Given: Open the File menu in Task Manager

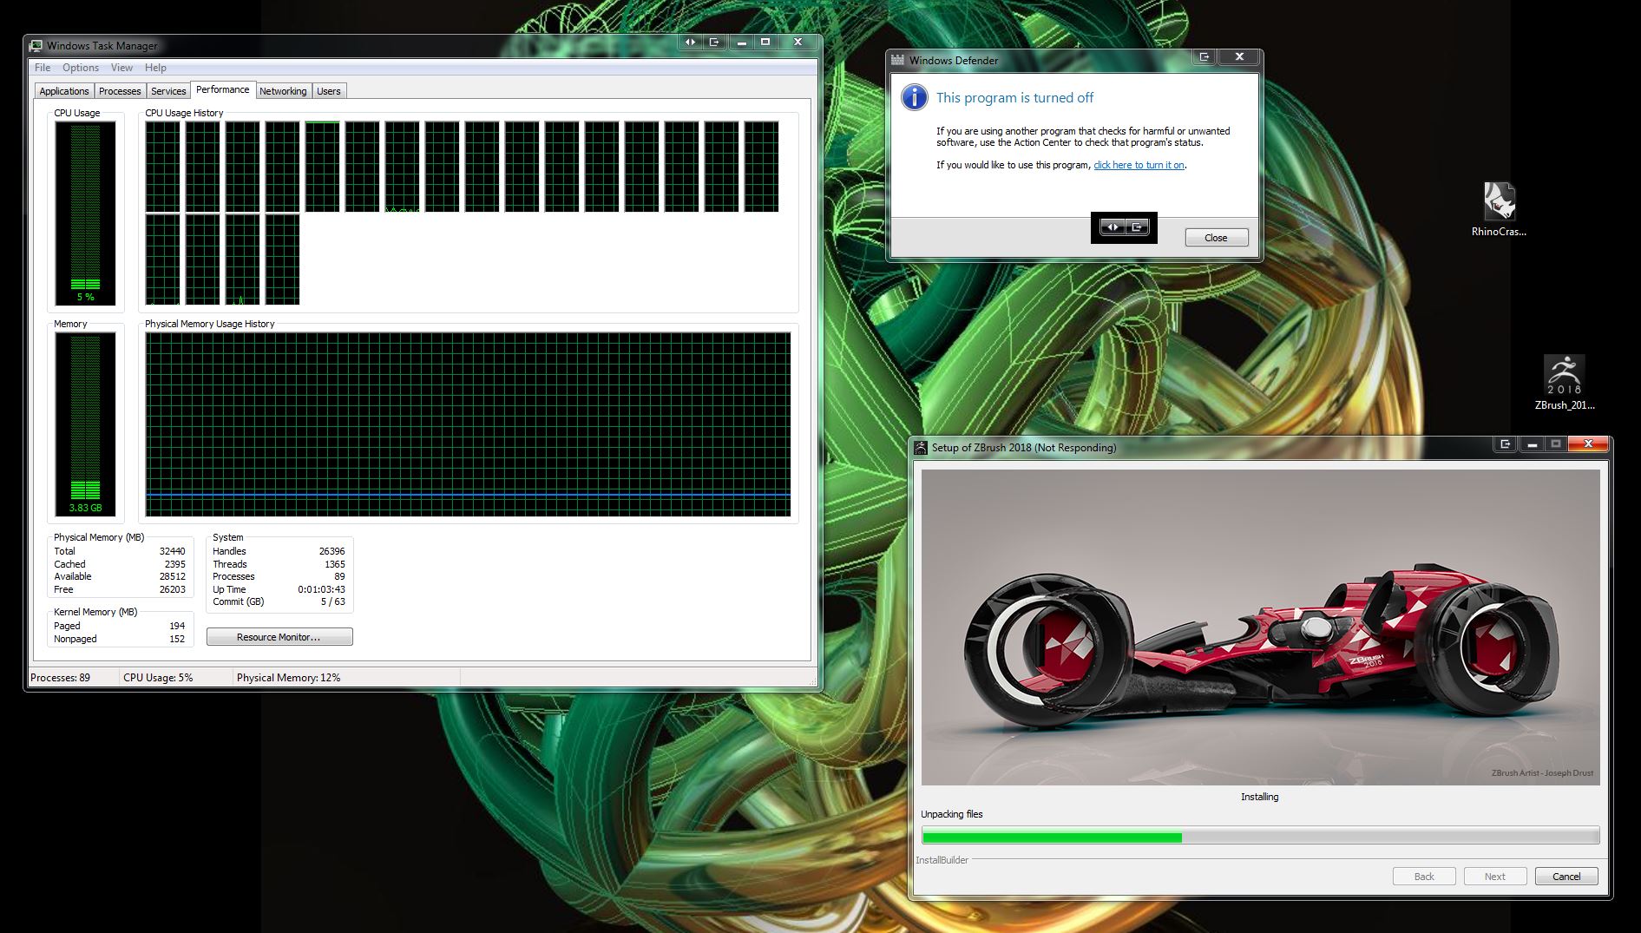Looking at the screenshot, I should (43, 68).
